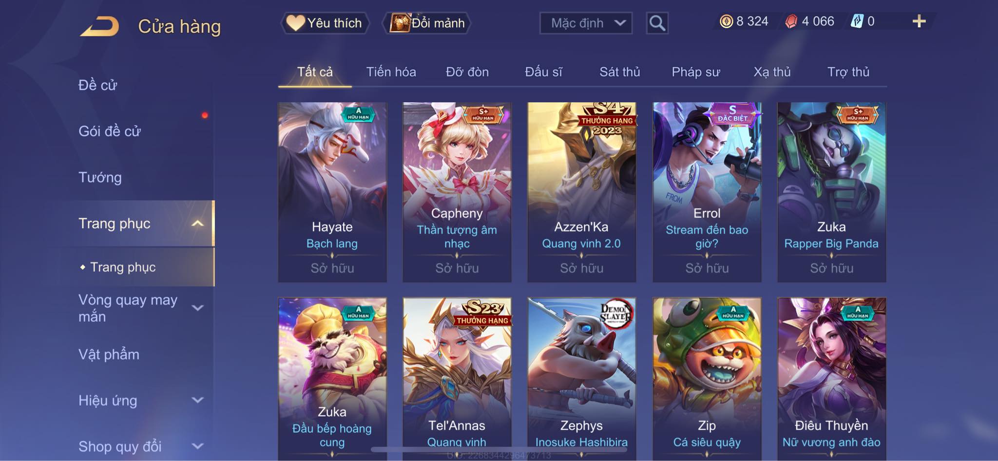This screenshot has height=461, width=998.
Task: Open Đổi mảnh fragment exchange chest
Action: click(428, 23)
